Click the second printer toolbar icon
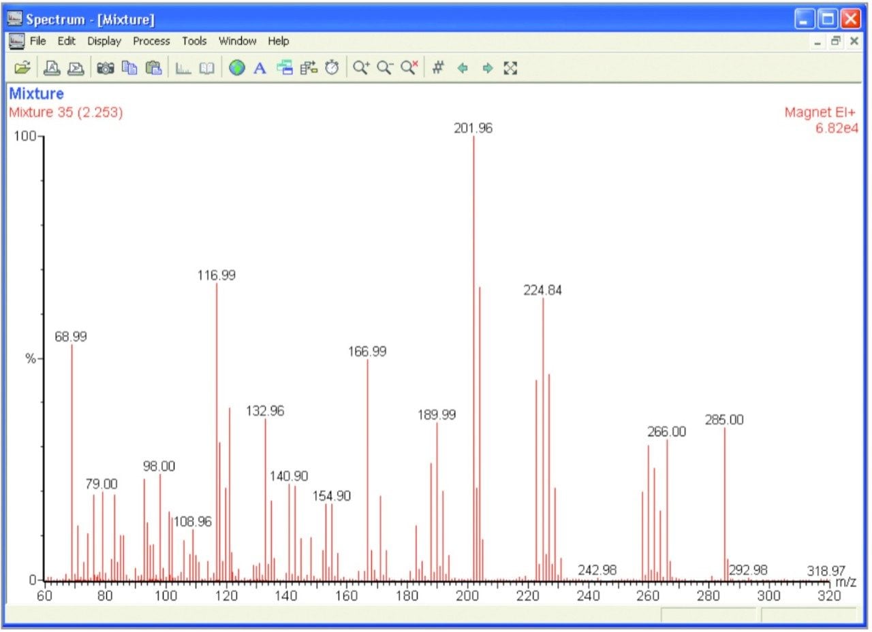872x632 pixels. (75, 68)
